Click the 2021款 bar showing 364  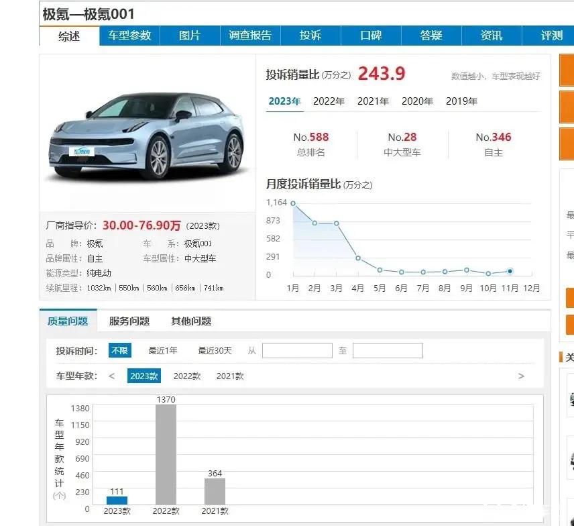(x=215, y=492)
